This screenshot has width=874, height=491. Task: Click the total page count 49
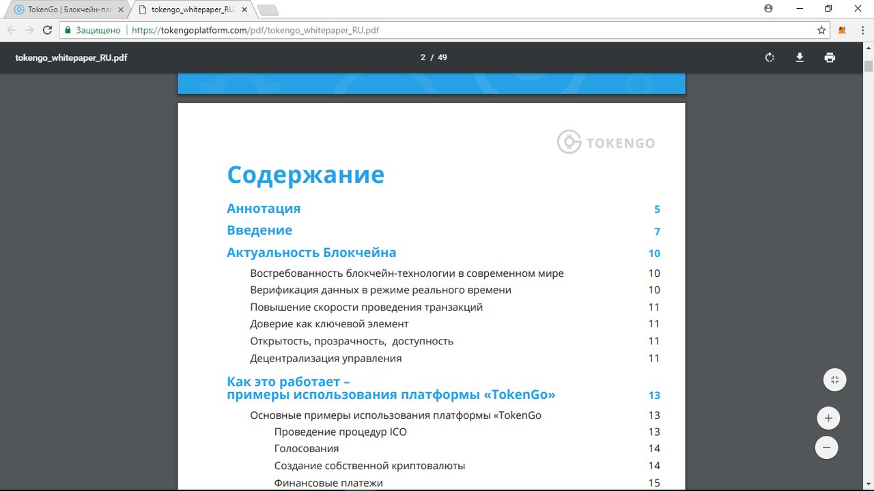(442, 57)
